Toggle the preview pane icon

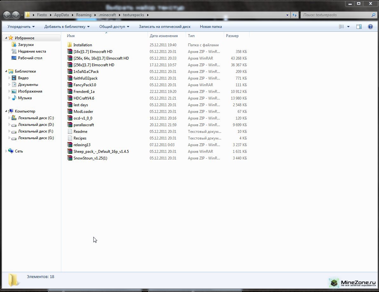(x=359, y=27)
